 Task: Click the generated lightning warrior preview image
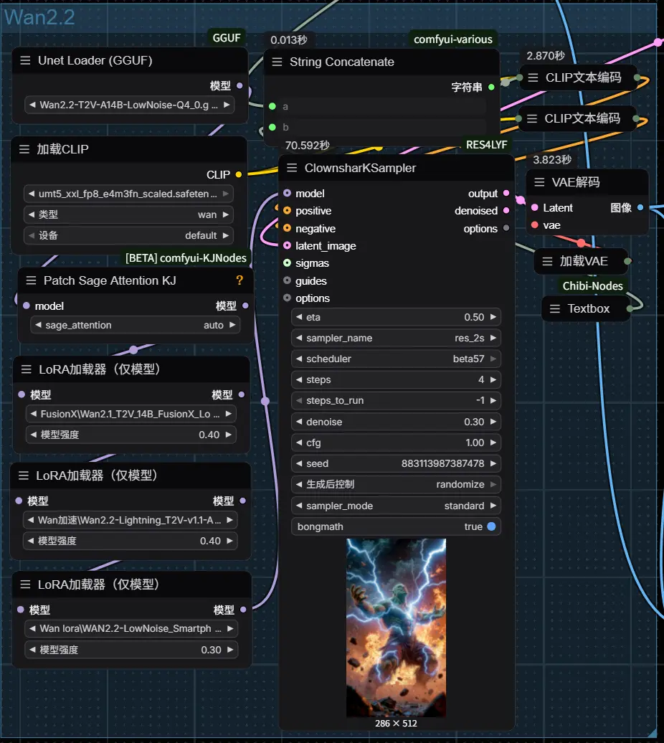click(x=396, y=628)
